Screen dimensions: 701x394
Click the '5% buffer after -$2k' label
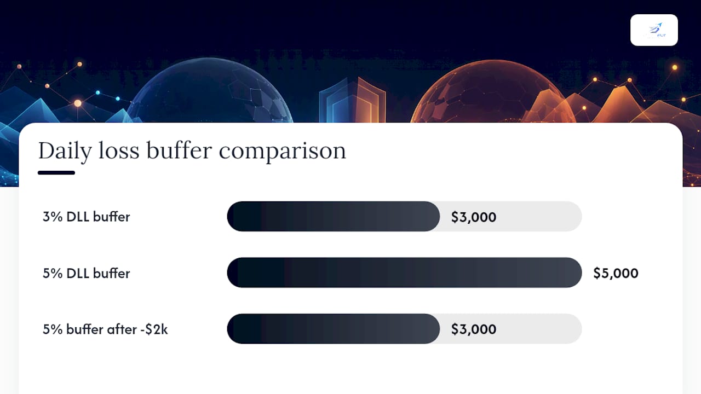tap(105, 329)
